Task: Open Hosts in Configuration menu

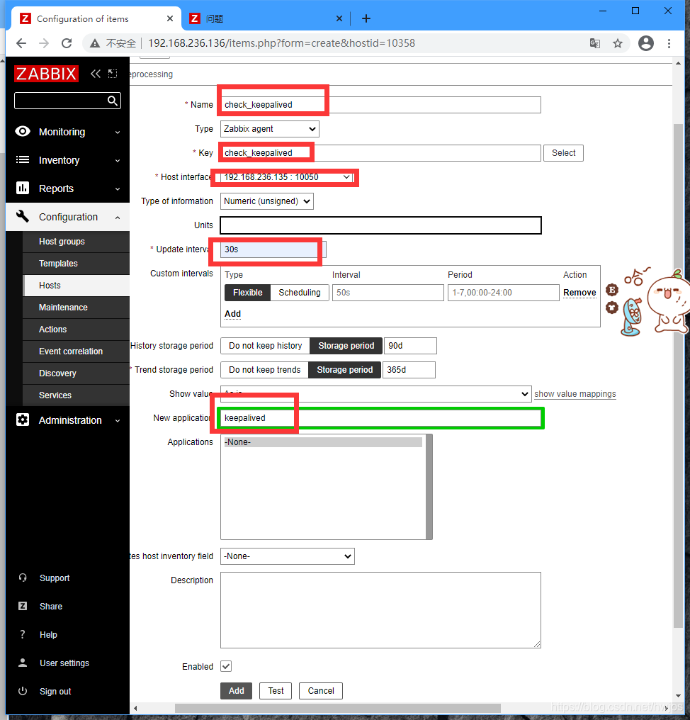Action: point(77,286)
